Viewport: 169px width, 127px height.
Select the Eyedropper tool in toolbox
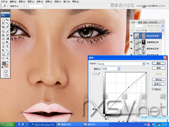click(7, 54)
